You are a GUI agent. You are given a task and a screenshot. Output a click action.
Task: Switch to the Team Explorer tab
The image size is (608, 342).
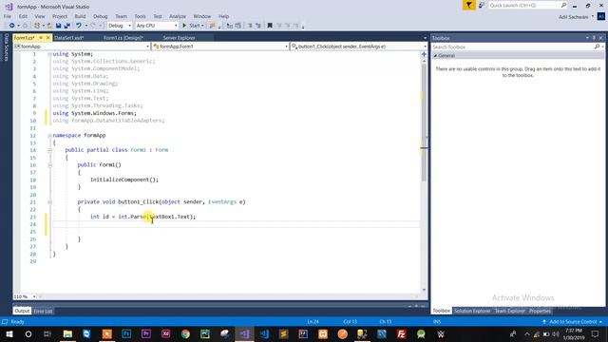[509, 311]
